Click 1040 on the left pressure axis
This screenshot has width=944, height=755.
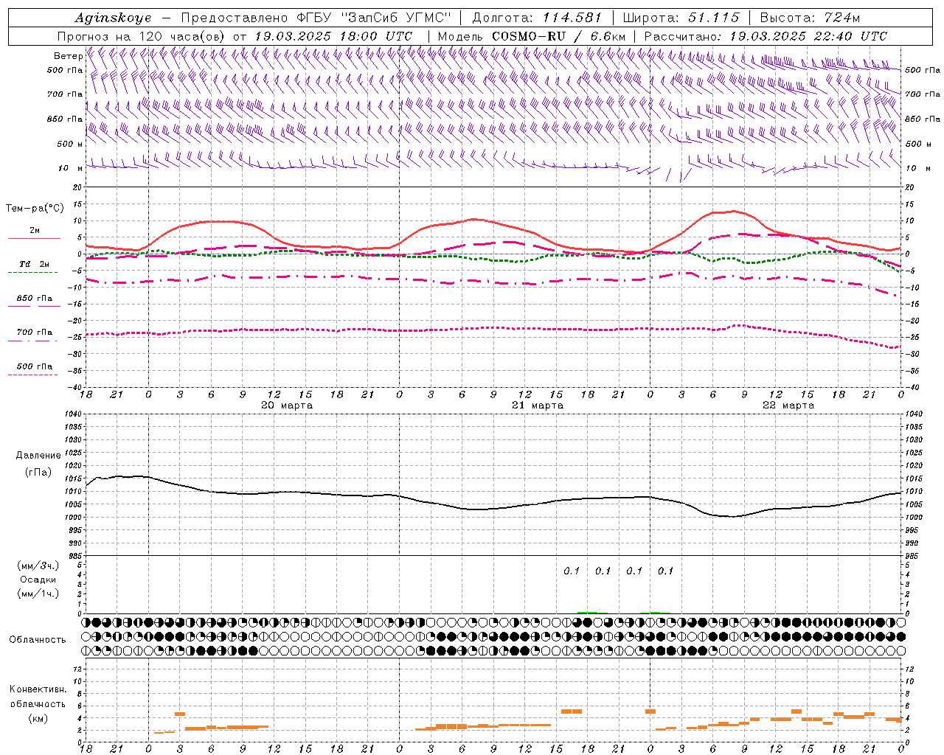tap(73, 414)
